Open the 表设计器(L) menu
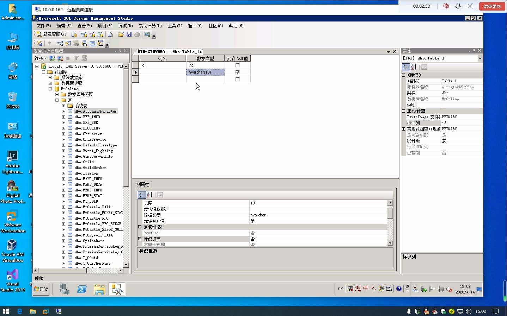The width and height of the screenshot is (507, 316). pos(150,26)
